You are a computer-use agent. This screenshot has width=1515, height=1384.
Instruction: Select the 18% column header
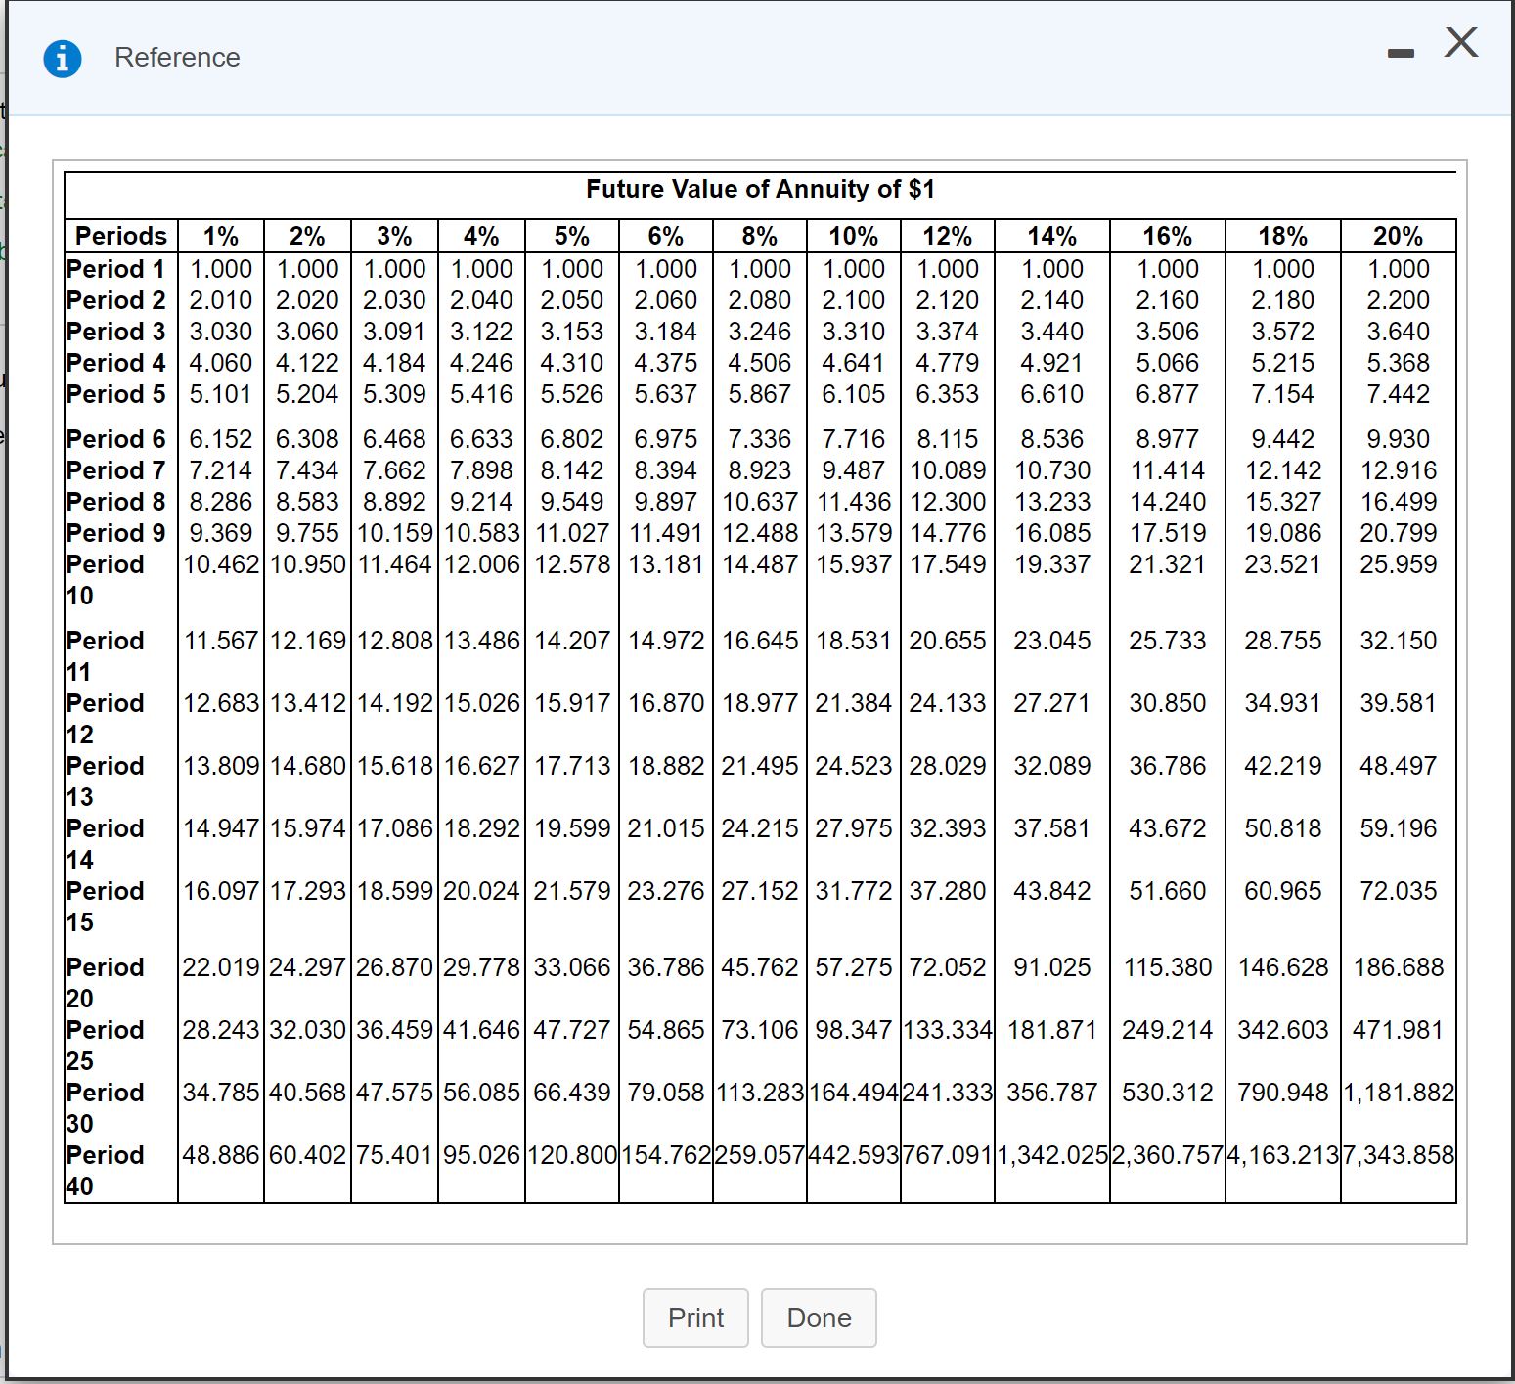1283,236
